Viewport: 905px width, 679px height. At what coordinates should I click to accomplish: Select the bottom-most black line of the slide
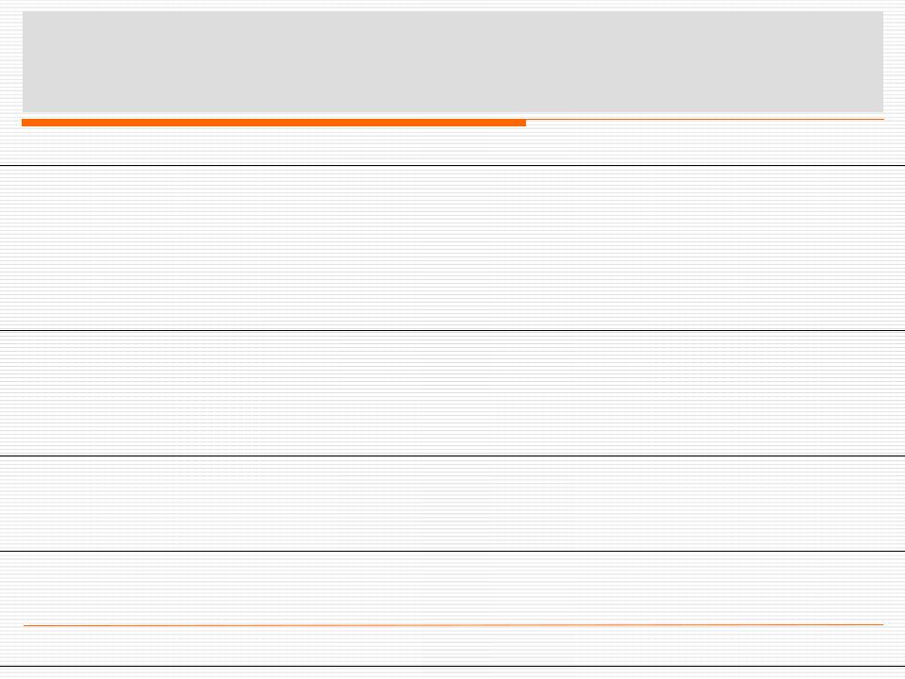pyautogui.click(x=452, y=667)
